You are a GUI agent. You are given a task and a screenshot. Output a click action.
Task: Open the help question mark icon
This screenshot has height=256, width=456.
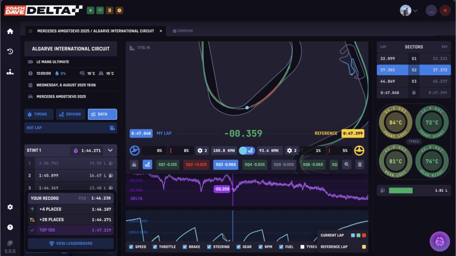click(x=10, y=227)
